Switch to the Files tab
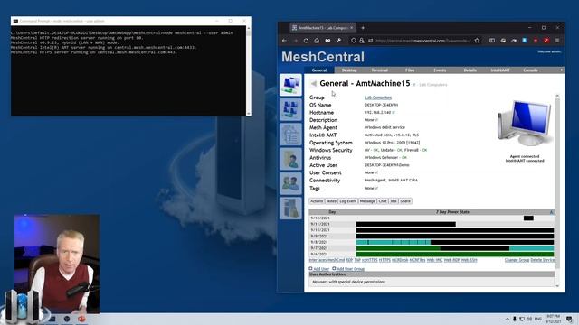 [x=410, y=70]
